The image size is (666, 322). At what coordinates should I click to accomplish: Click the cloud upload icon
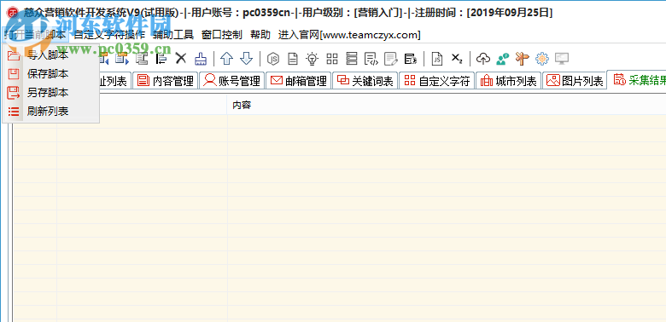pos(483,59)
